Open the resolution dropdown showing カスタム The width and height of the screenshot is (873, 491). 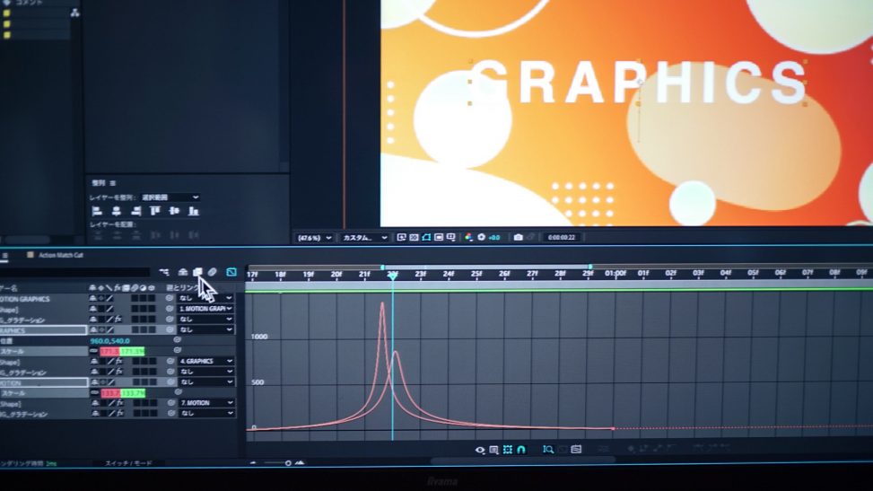pyautogui.click(x=364, y=238)
